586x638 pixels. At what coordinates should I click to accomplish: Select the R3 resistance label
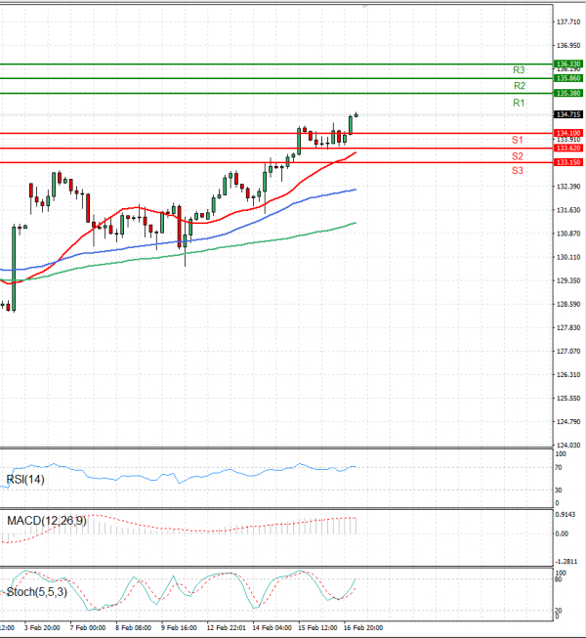tap(519, 70)
